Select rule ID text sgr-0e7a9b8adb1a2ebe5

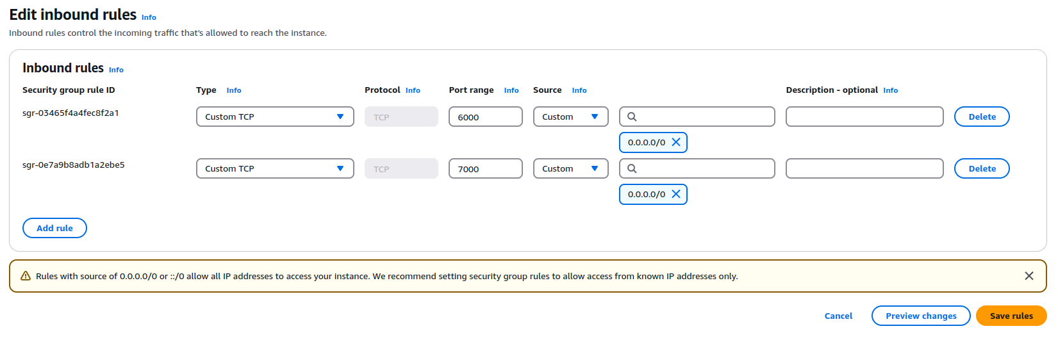74,165
